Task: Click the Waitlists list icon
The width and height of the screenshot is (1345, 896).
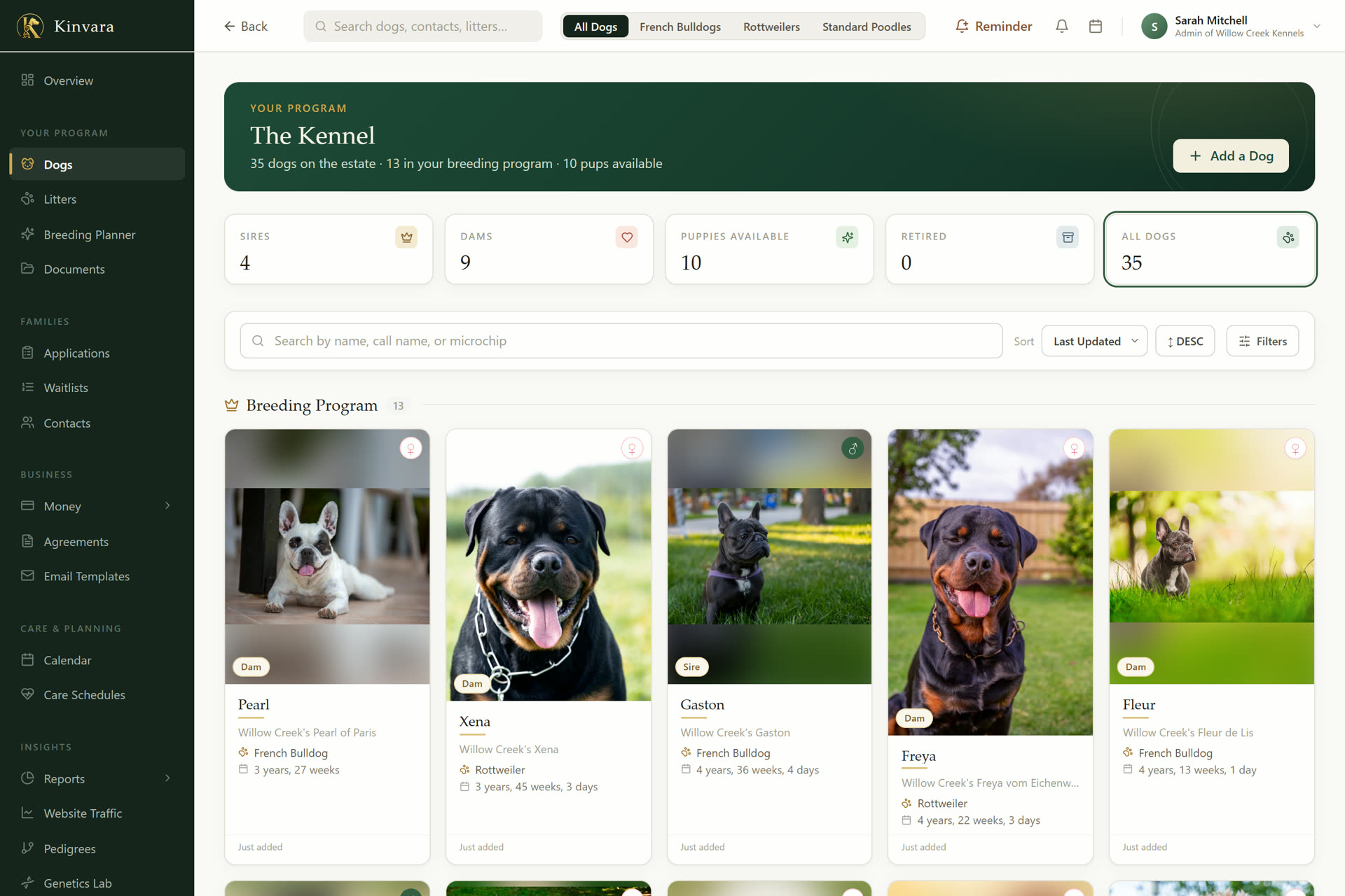Action: pyautogui.click(x=27, y=387)
